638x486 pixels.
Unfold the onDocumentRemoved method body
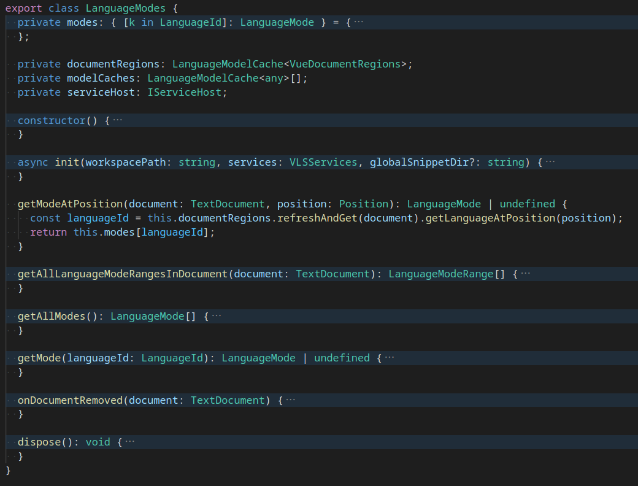coord(291,399)
